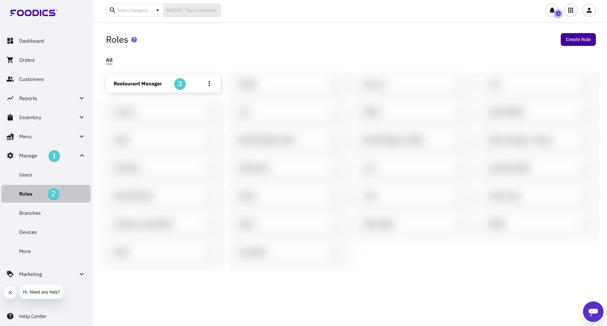Screen dimensions: 607x326
Task: Click the Help Center question icon
Action: pyautogui.click(x=10, y=316)
